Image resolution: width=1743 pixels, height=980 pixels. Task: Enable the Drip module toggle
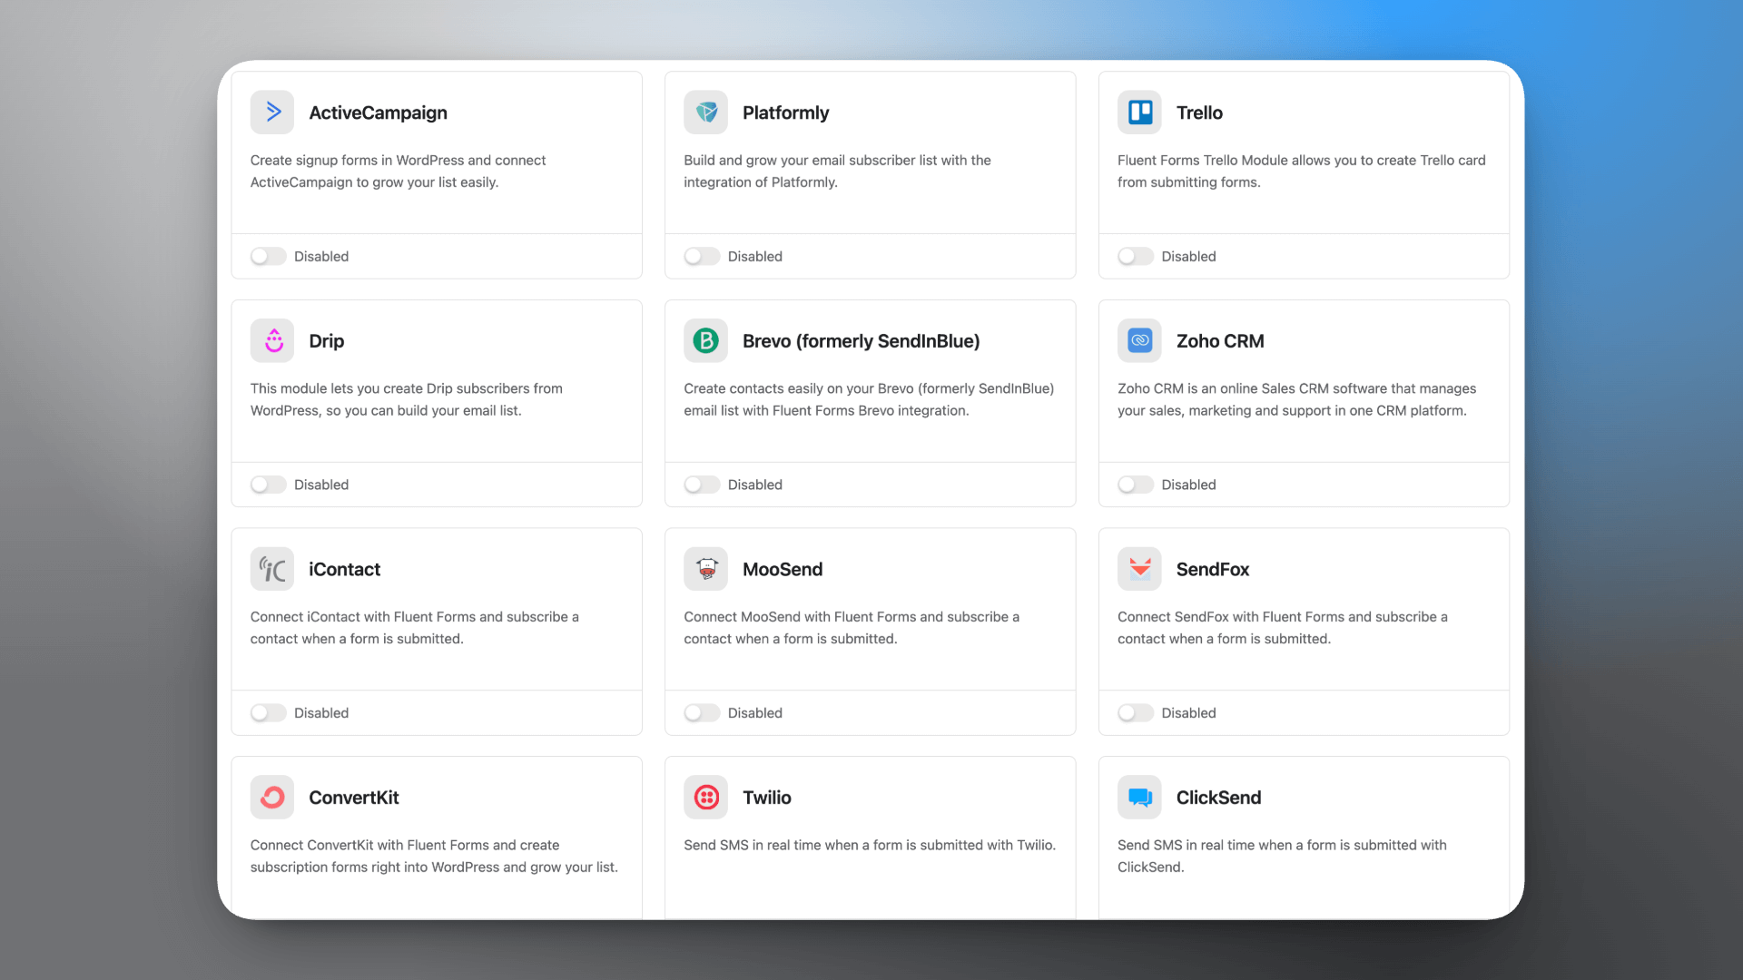point(268,485)
